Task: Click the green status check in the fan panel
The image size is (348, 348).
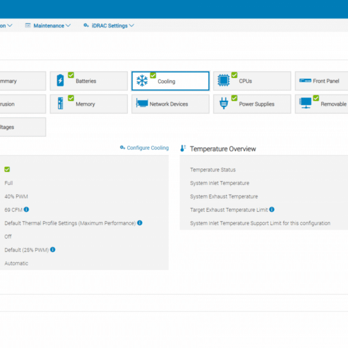Action: [7, 170]
